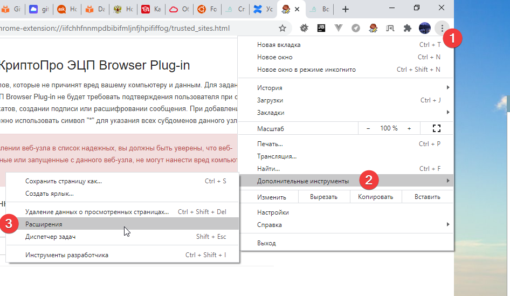The image size is (510, 296).
Task: Switch to the last tab labeled Вс
Action: click(x=319, y=9)
